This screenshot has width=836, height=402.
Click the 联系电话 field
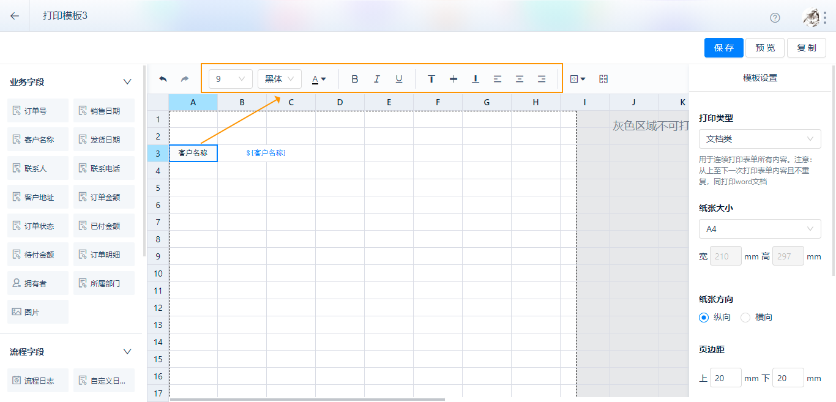click(x=104, y=168)
